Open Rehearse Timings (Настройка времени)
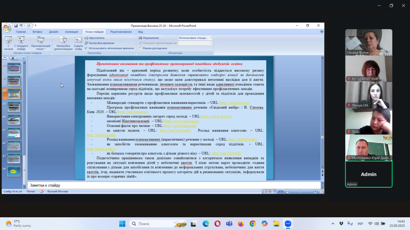 click(x=86, y=43)
